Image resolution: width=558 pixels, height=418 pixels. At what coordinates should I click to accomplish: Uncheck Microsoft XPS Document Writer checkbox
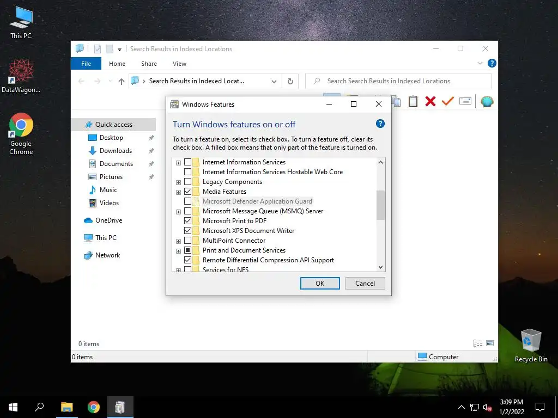click(x=187, y=231)
